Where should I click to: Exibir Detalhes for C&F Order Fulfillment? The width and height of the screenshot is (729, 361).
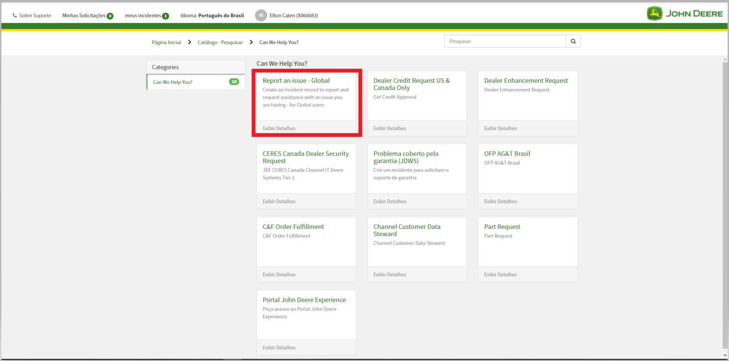tap(279, 275)
